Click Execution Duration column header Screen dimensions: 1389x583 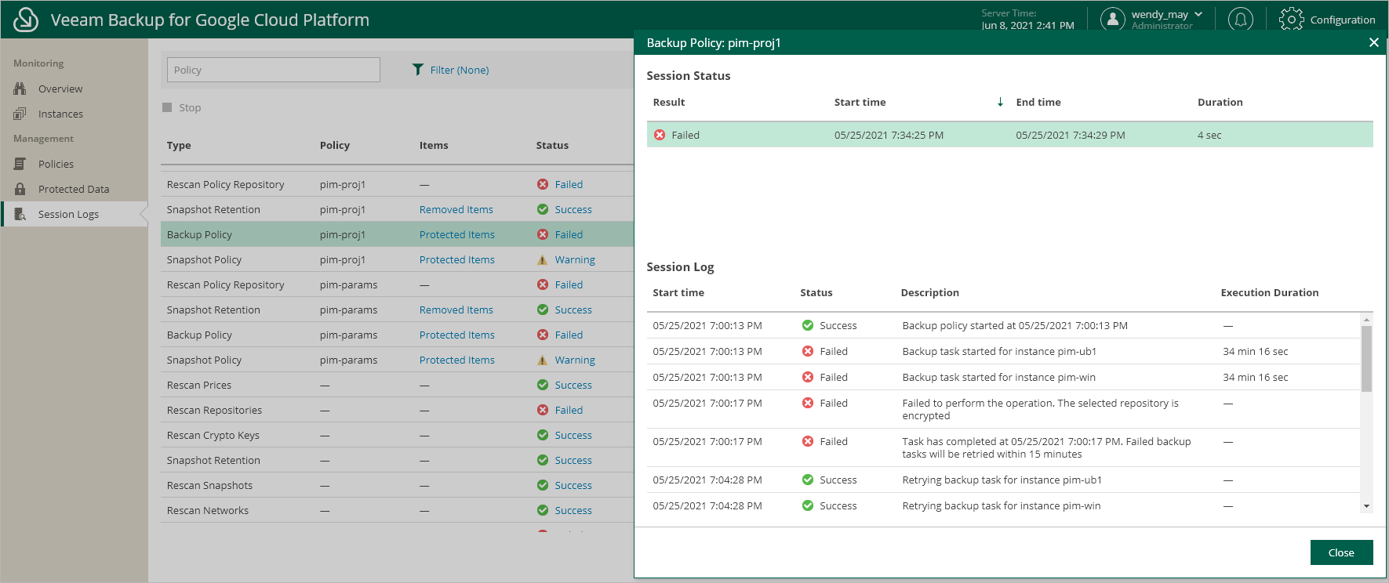[1269, 292]
